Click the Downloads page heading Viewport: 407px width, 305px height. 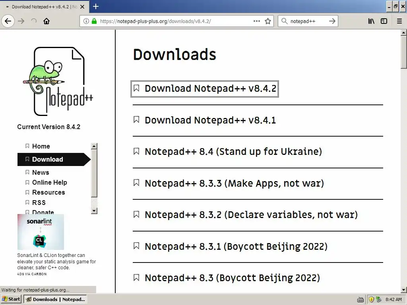point(174,54)
